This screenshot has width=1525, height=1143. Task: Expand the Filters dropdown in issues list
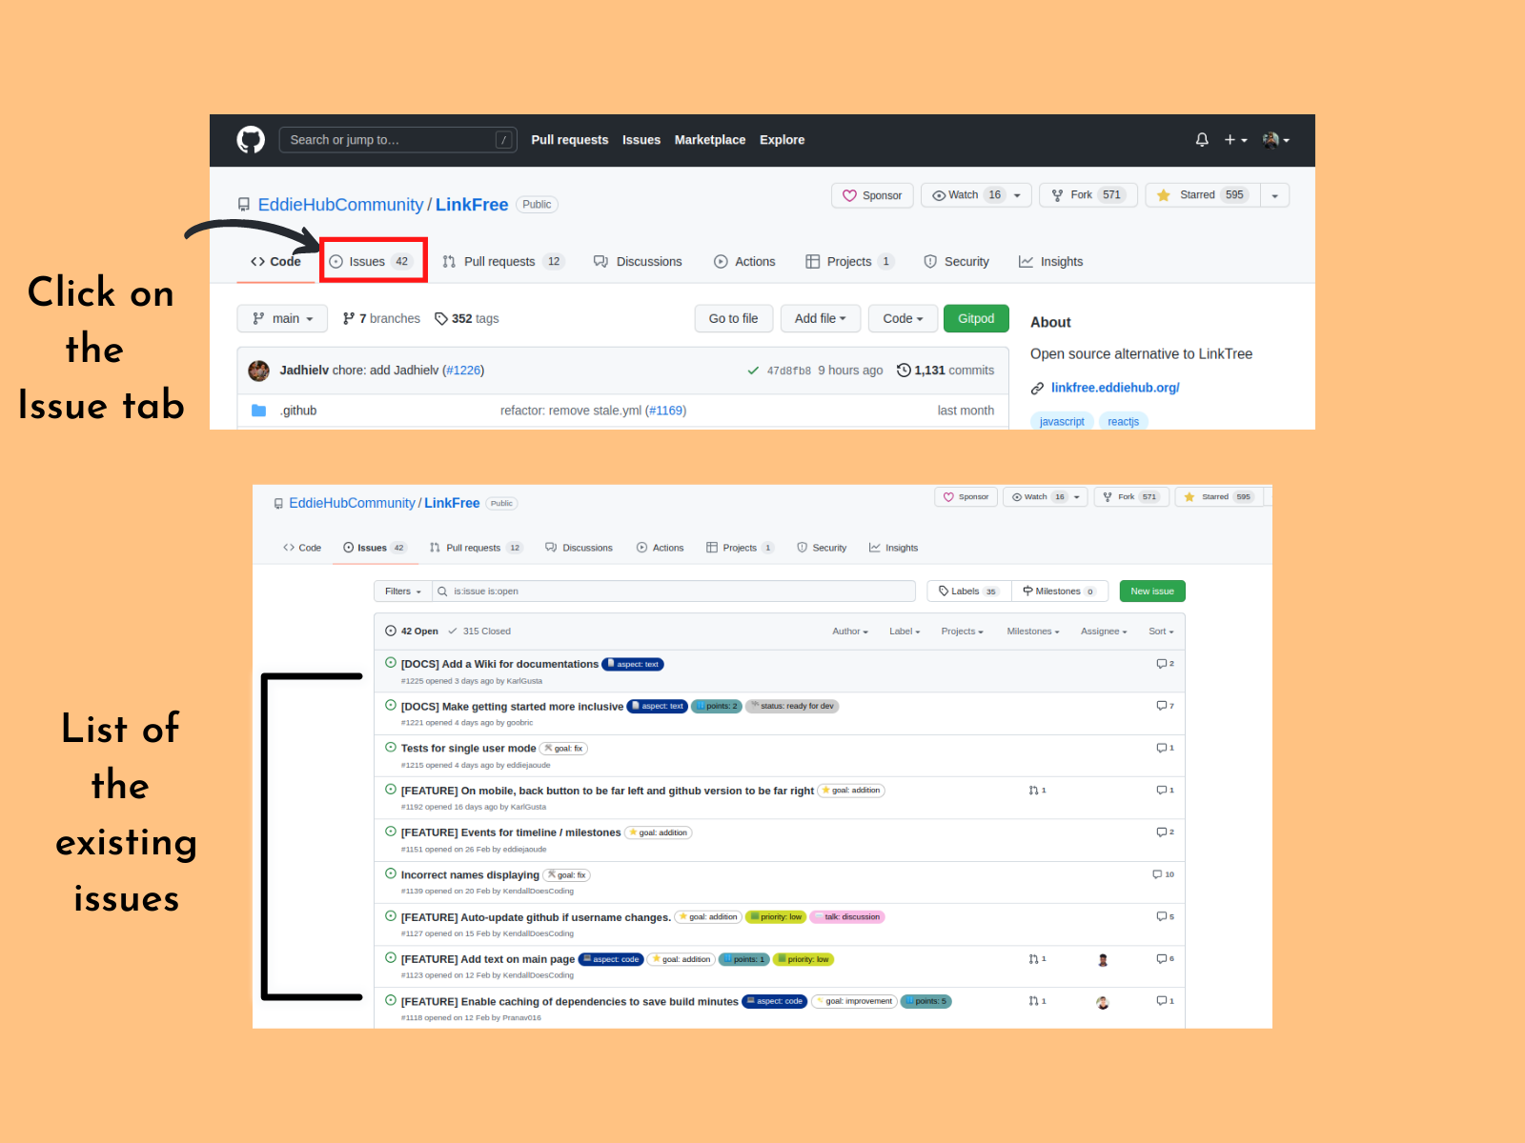click(402, 592)
